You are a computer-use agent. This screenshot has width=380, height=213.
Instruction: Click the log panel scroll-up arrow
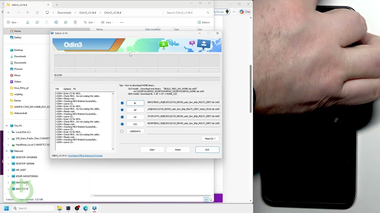[113, 94]
